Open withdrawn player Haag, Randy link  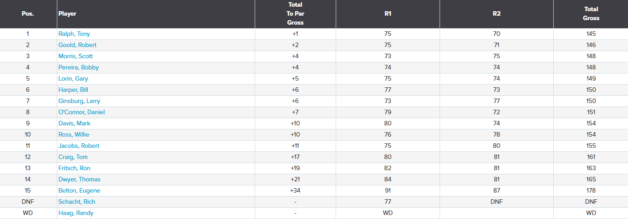pos(76,213)
